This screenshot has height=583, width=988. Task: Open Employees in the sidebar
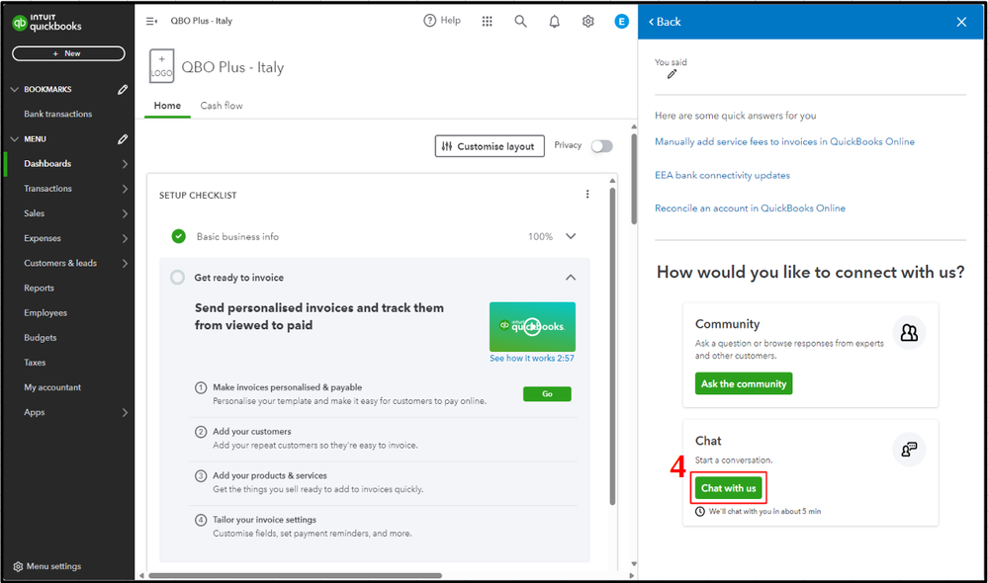click(45, 313)
